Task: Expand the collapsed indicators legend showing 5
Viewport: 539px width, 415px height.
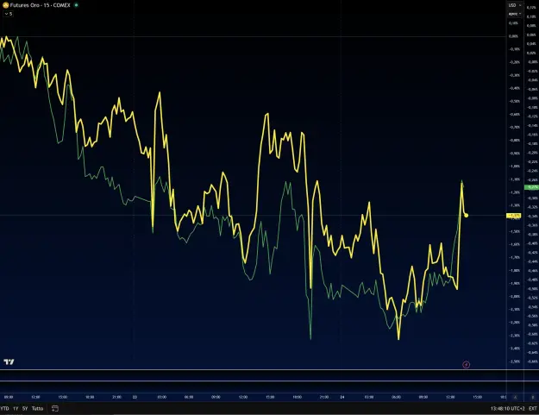Action: pos(9,14)
